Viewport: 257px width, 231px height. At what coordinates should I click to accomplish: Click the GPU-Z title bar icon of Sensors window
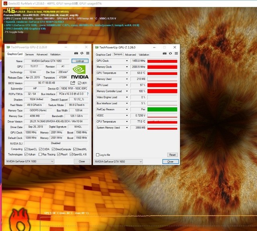(97, 47)
